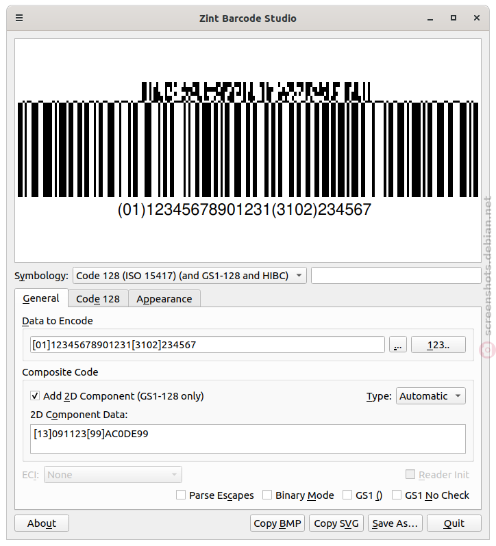496x546 pixels.
Task: Open the sequence dialog 123.. button
Action: coord(438,344)
